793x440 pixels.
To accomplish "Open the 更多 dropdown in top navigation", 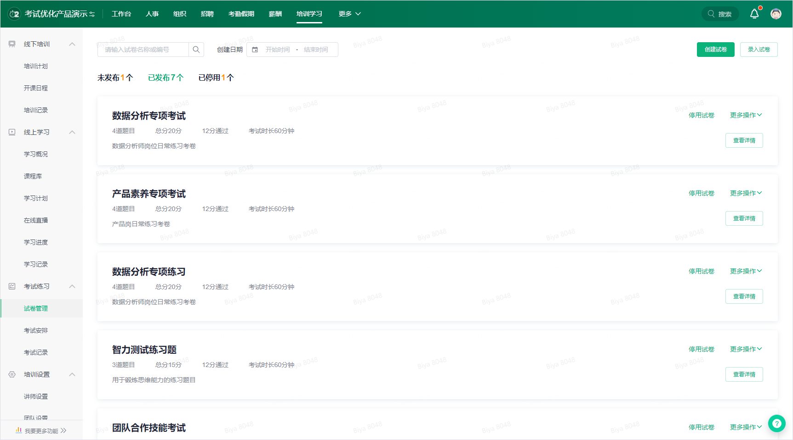I will 350,14.
